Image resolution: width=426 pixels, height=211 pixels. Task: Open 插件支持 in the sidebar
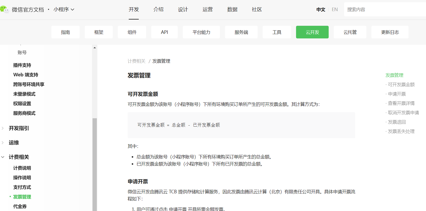tap(22, 65)
